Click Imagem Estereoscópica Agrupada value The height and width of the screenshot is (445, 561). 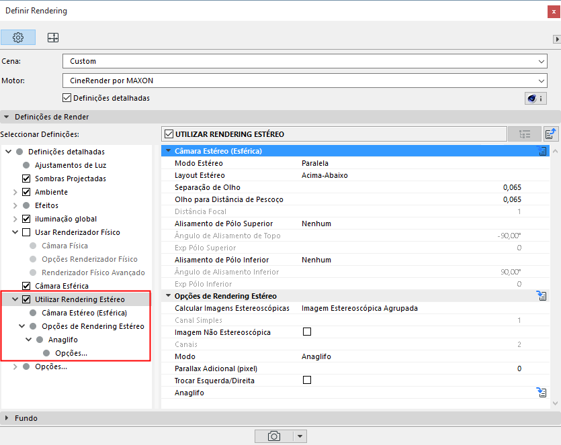359,308
